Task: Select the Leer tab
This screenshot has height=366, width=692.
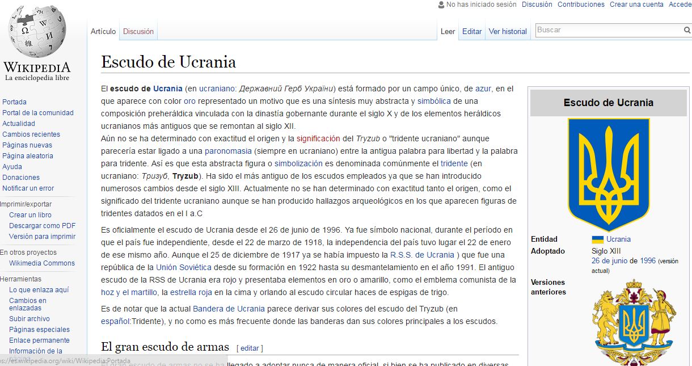Action: 448,32
